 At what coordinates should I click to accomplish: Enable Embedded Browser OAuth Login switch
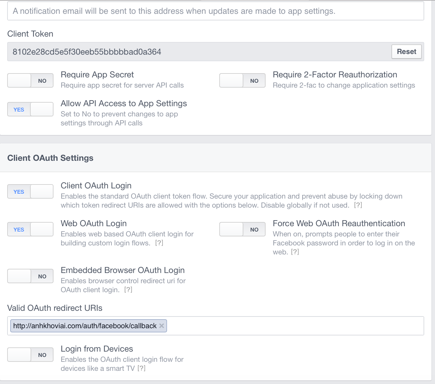pos(30,276)
